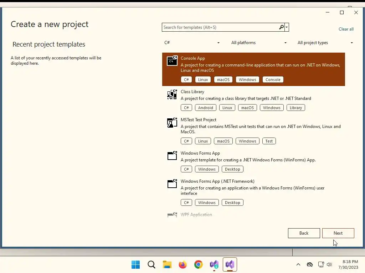This screenshot has height=273, width=365.
Task: Switch to Visual Studio Installer taskbar icon
Action: [214, 264]
